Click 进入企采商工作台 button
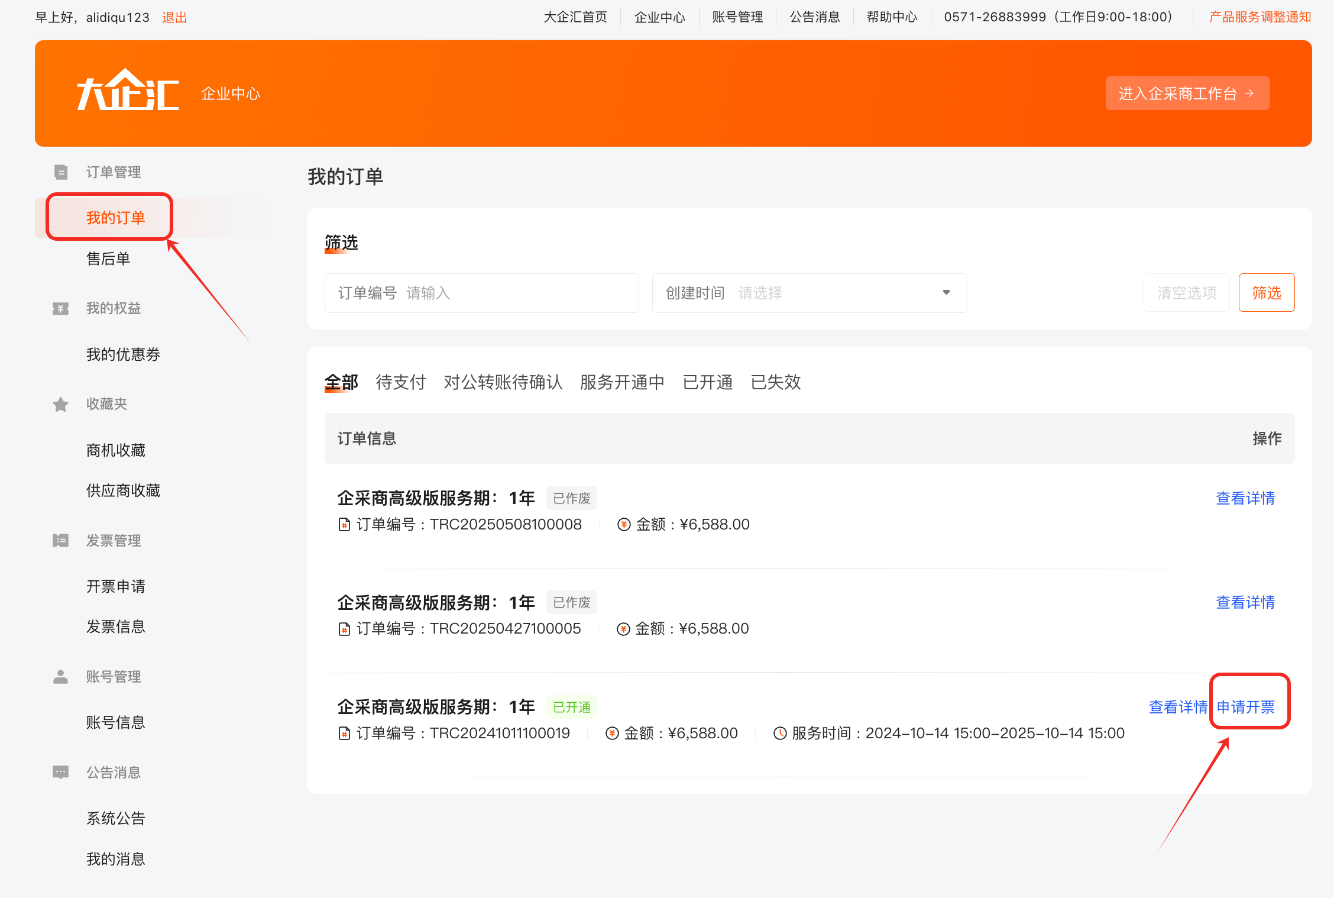Viewport: 1334px width, 898px height. click(1187, 93)
